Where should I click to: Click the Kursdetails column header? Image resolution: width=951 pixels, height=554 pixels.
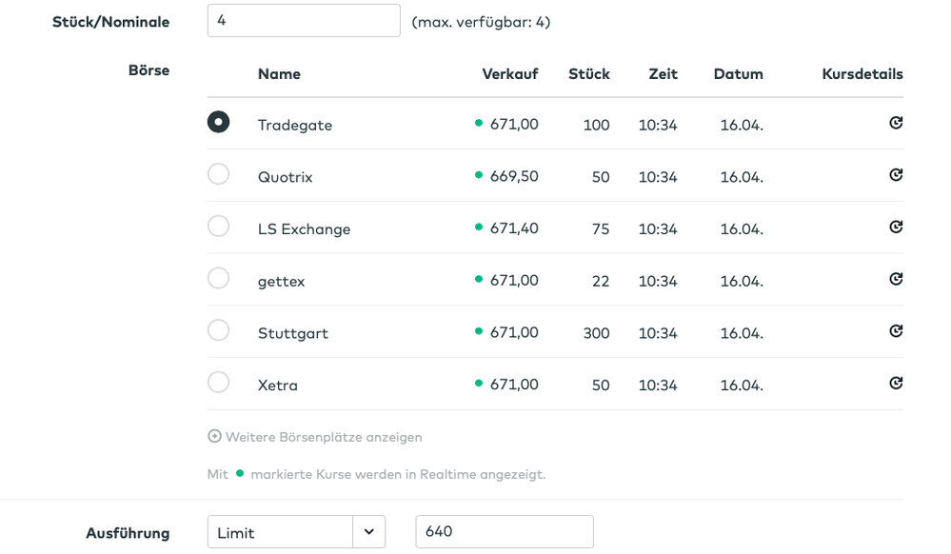pyautogui.click(x=862, y=74)
